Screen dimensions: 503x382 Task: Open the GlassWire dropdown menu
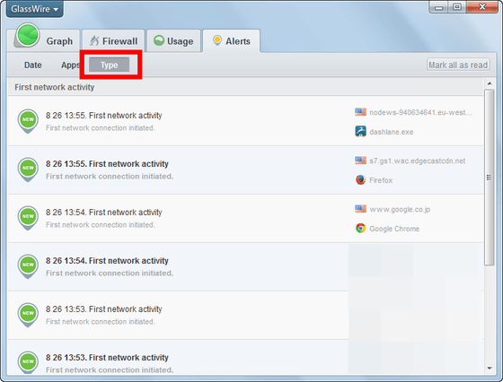point(35,9)
